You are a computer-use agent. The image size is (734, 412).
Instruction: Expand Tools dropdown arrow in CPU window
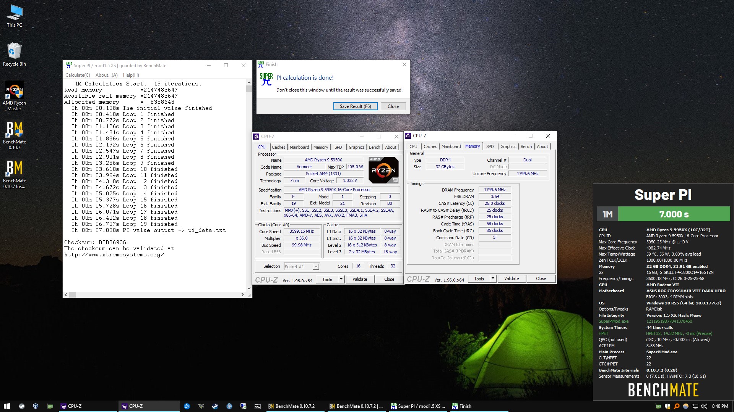341,279
